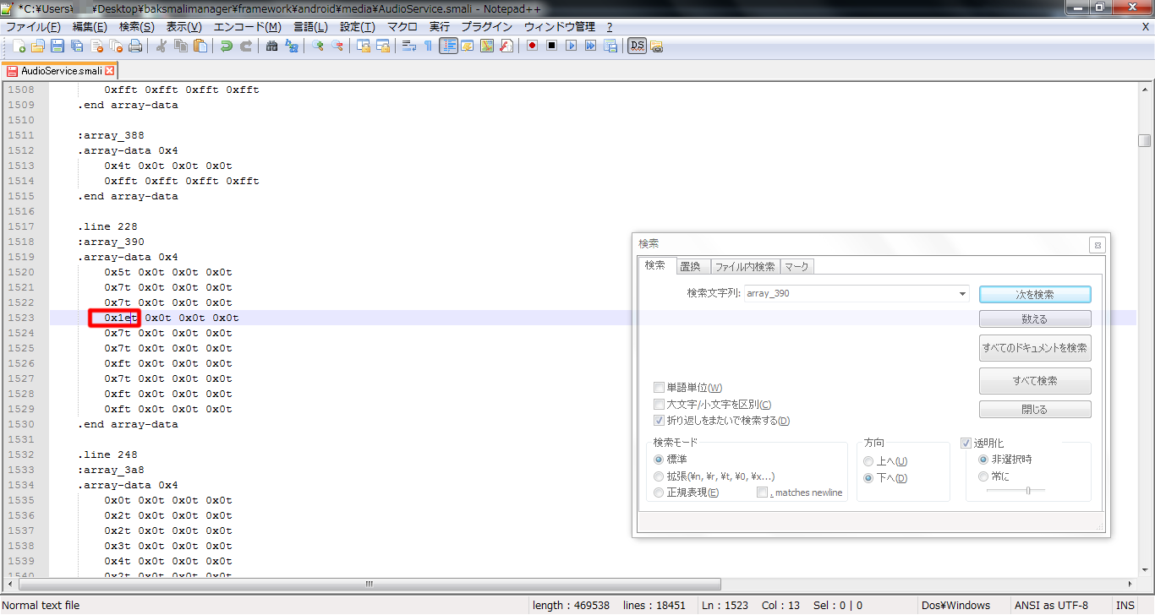The height and width of the screenshot is (615, 1155).
Task: Save the current file via toolbar
Action: [57, 46]
